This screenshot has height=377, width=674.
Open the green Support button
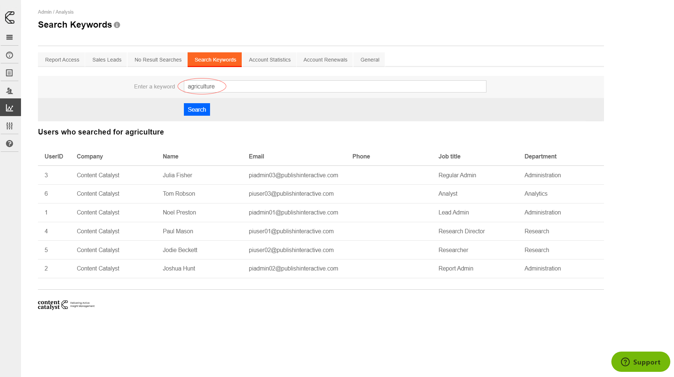[640, 362]
